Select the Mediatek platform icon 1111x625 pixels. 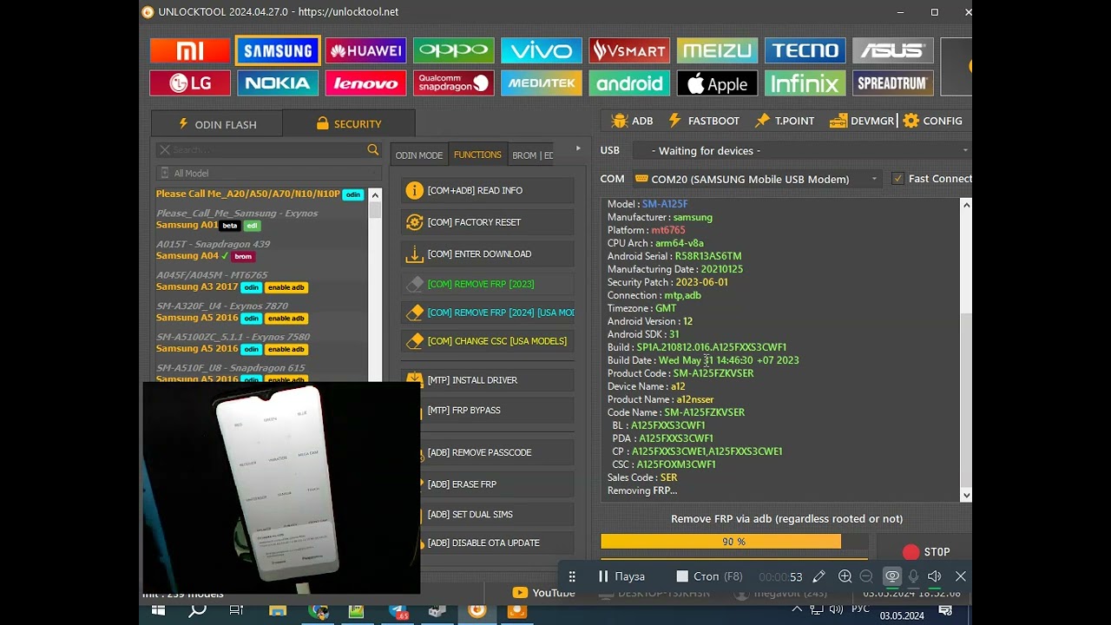pyautogui.click(x=541, y=83)
